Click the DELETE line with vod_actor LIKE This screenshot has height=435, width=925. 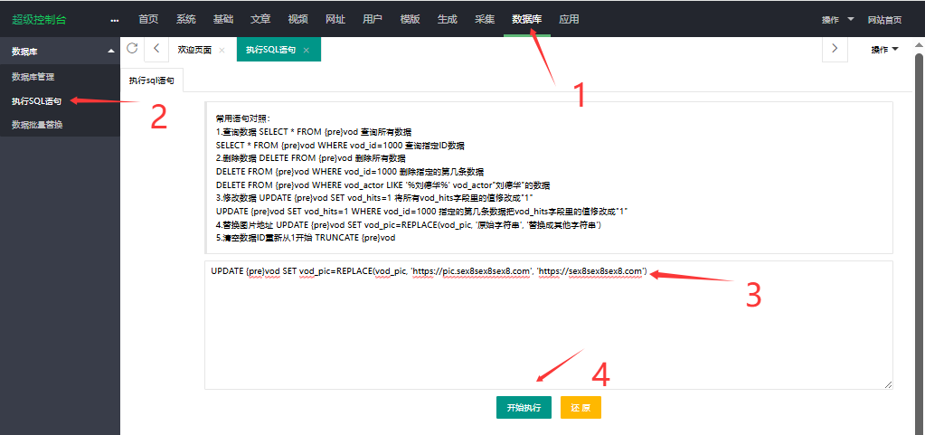click(382, 185)
